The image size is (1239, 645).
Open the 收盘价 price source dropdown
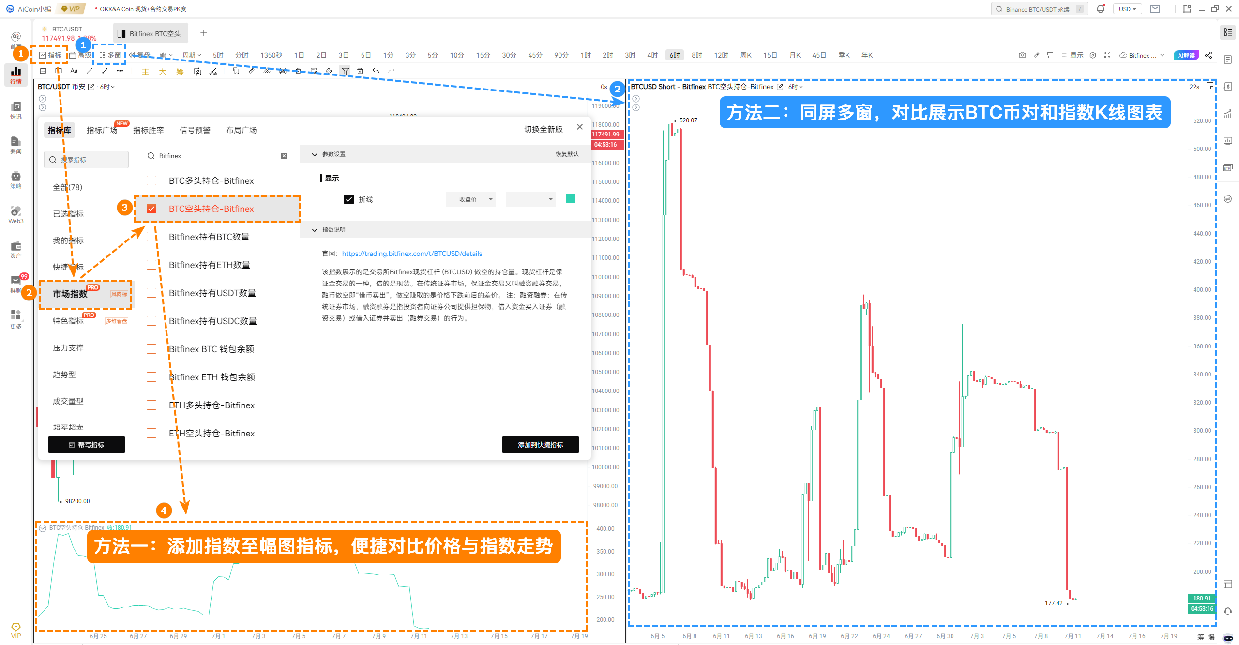pyautogui.click(x=470, y=199)
